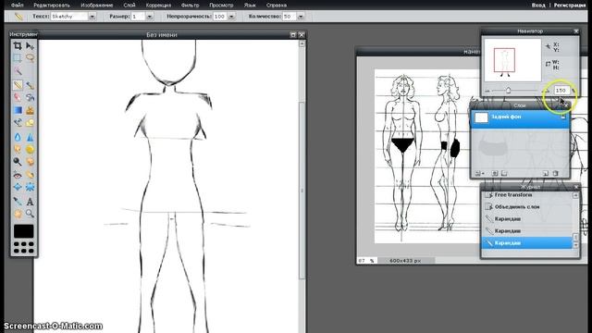This screenshot has height=333, width=592.
Task: Click the Navigator zoom slider handle
Action: (x=508, y=91)
